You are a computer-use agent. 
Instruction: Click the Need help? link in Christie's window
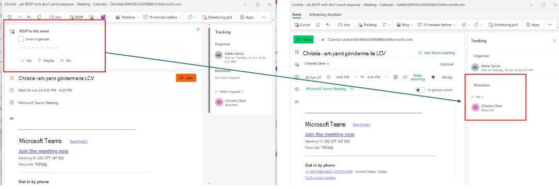tap(78, 141)
